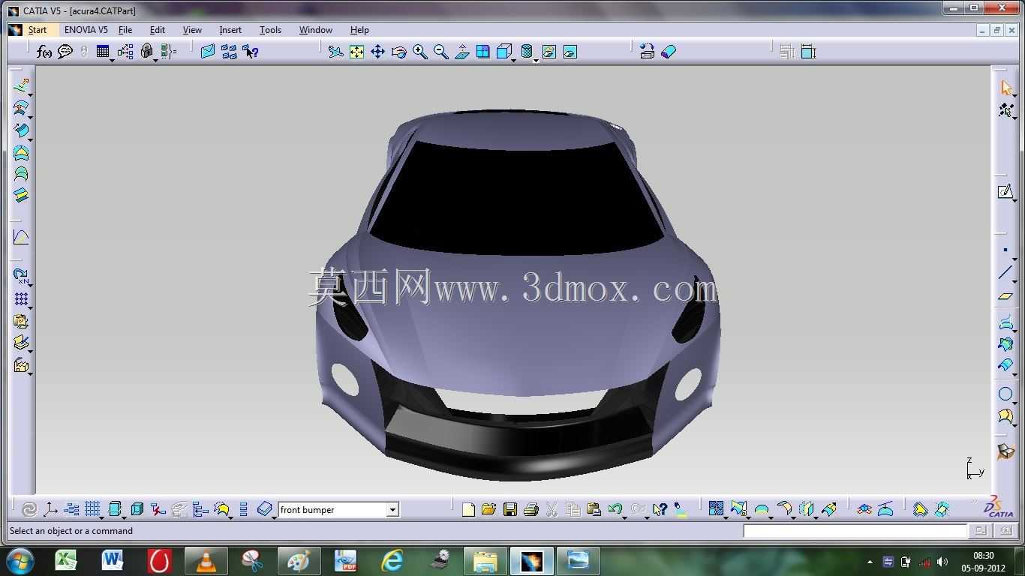1025x576 pixels.
Task: Click the What's This help icon beside Redo
Action: point(660,510)
